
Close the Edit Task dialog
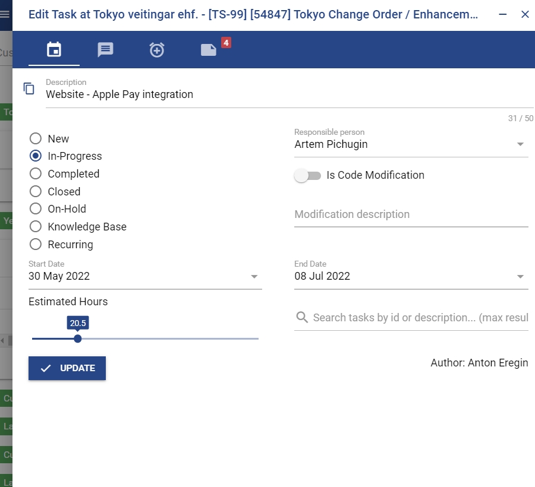(525, 14)
